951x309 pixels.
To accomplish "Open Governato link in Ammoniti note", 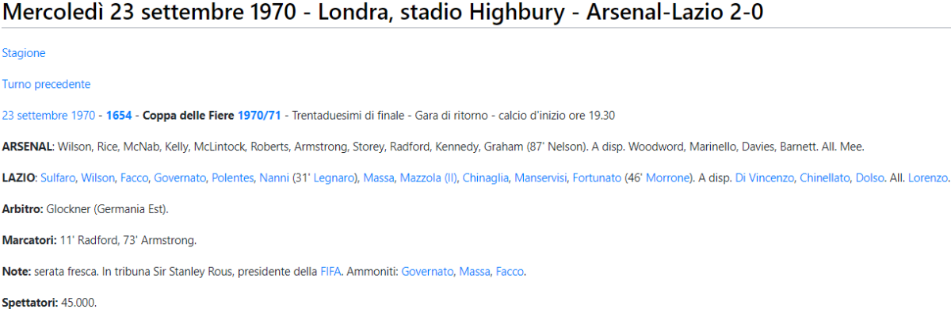I will [x=428, y=272].
